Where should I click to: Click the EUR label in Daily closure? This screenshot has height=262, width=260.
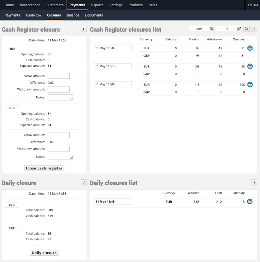point(12,205)
